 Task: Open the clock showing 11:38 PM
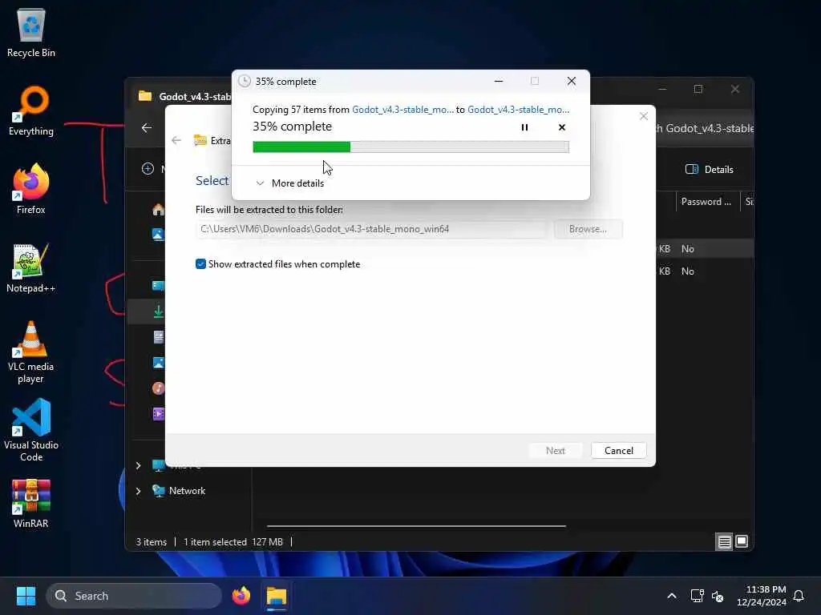click(x=762, y=596)
